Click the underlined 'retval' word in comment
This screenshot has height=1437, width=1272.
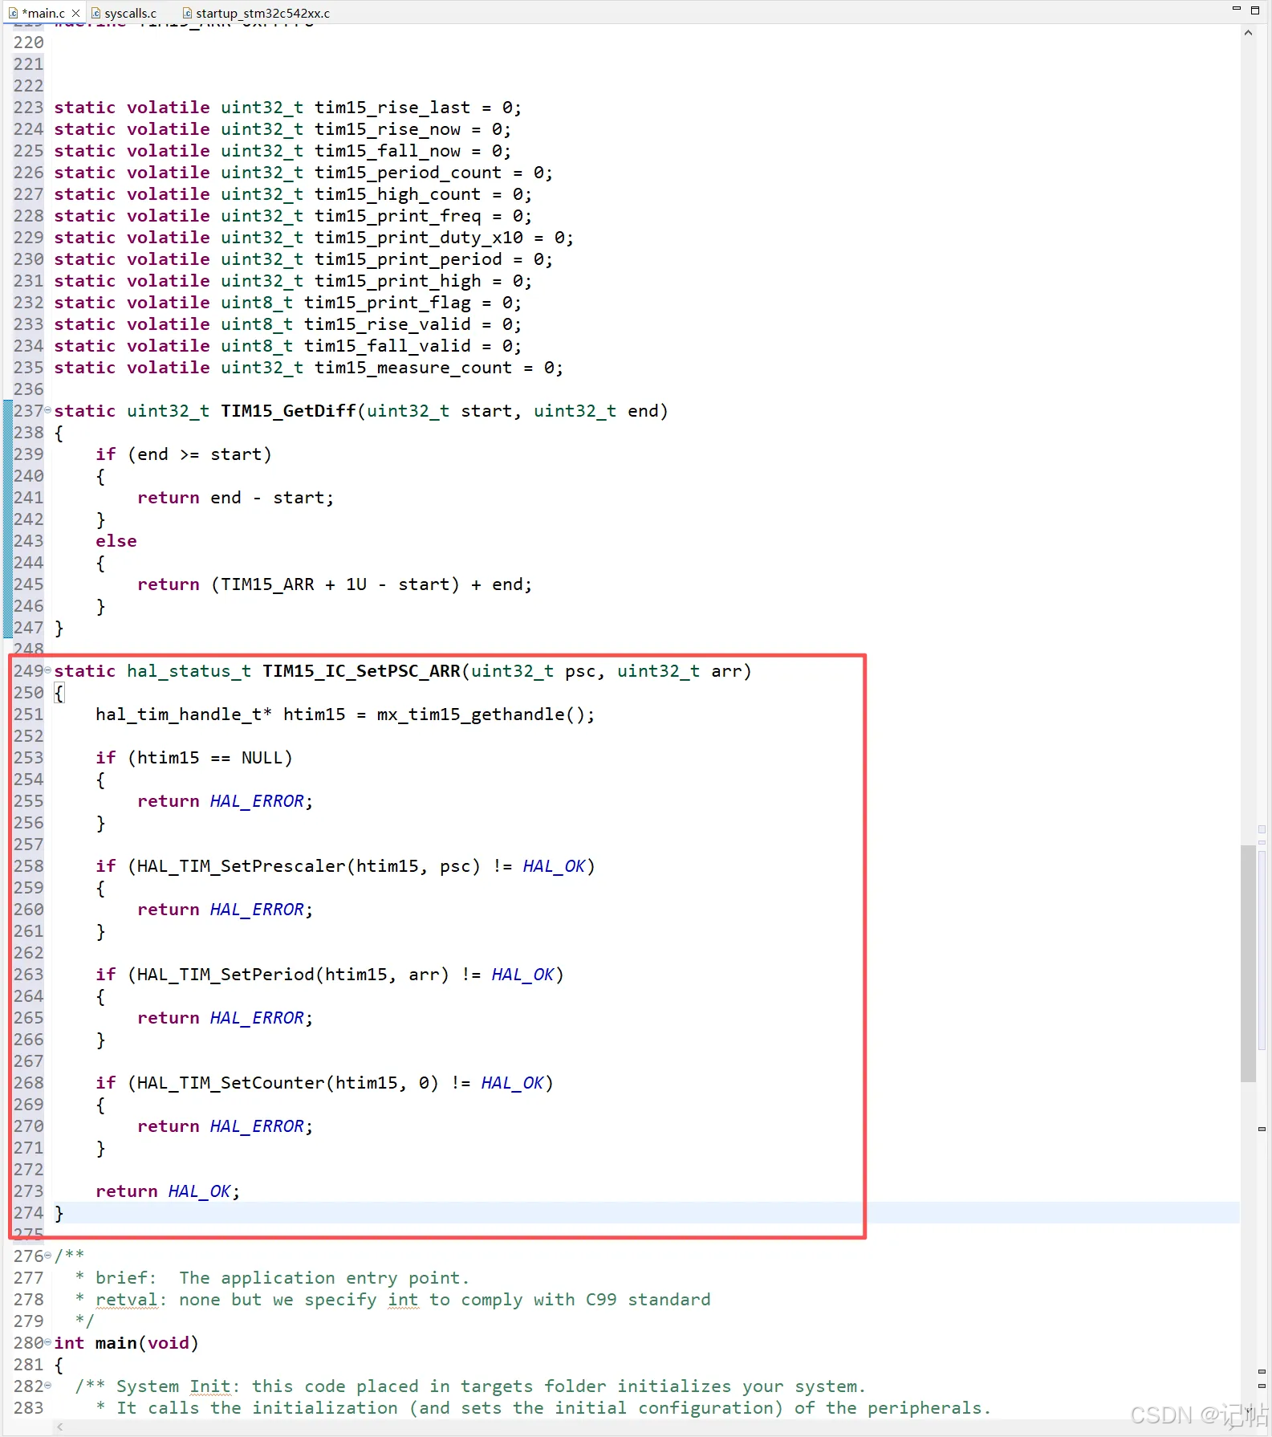[127, 1300]
